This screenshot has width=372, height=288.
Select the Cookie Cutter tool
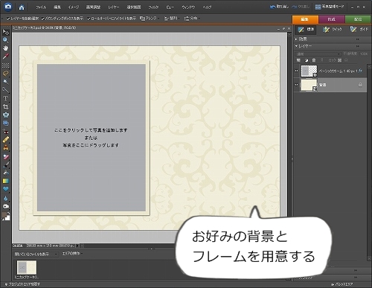[x=5, y=115]
